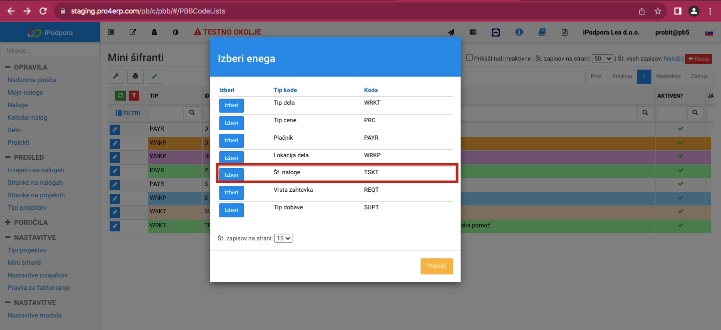Click the lock icon in top bar
This screenshot has height=330, width=721.
[154, 32]
